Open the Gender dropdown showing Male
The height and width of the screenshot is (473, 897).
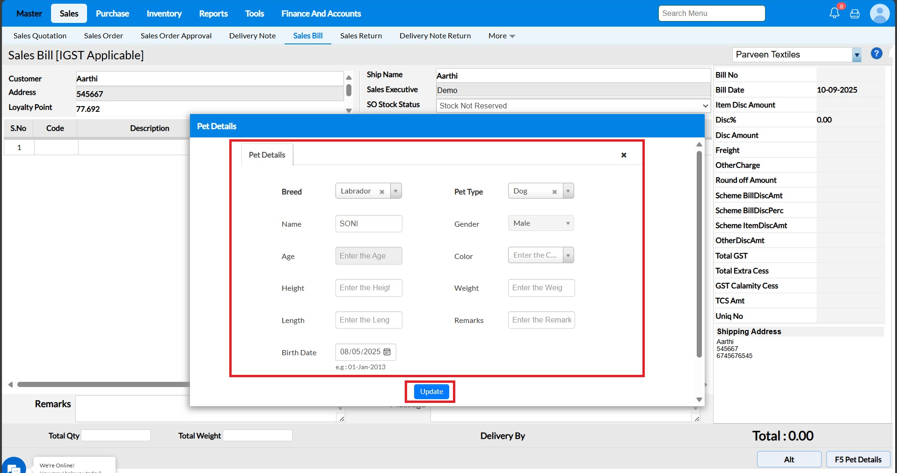tap(541, 223)
